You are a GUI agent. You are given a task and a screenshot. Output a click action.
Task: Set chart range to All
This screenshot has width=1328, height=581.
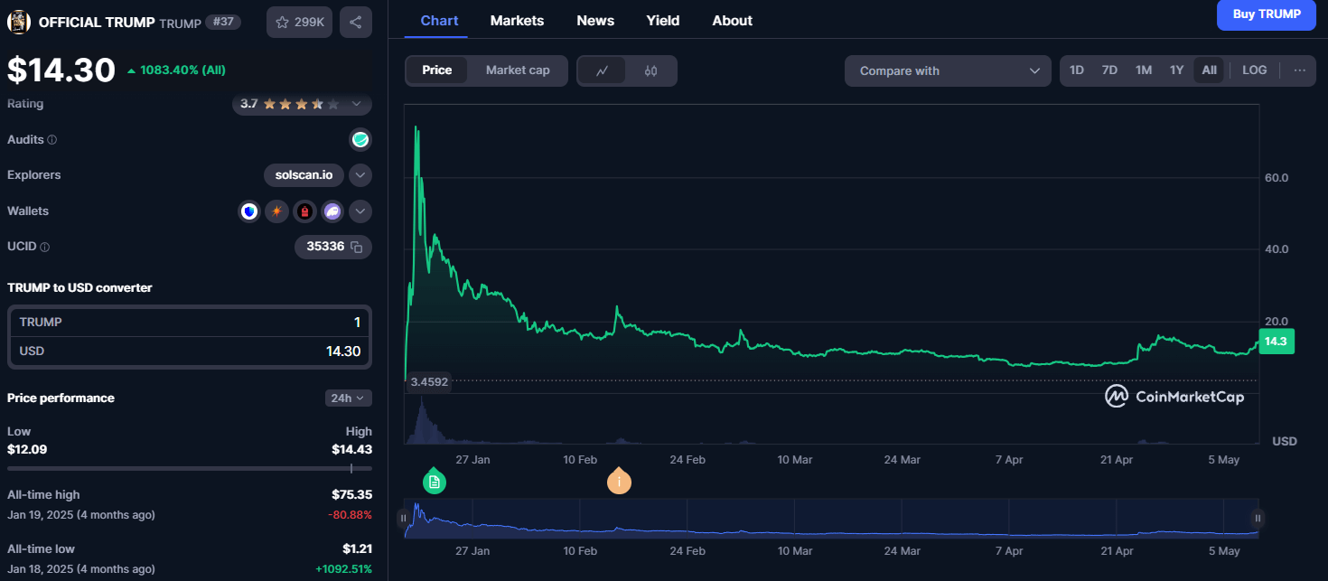[1209, 70]
